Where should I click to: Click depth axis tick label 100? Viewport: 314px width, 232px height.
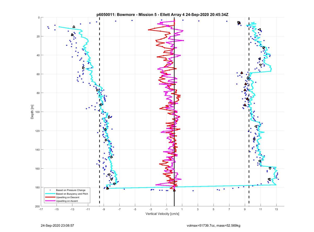pyautogui.click(x=37, y=112)
